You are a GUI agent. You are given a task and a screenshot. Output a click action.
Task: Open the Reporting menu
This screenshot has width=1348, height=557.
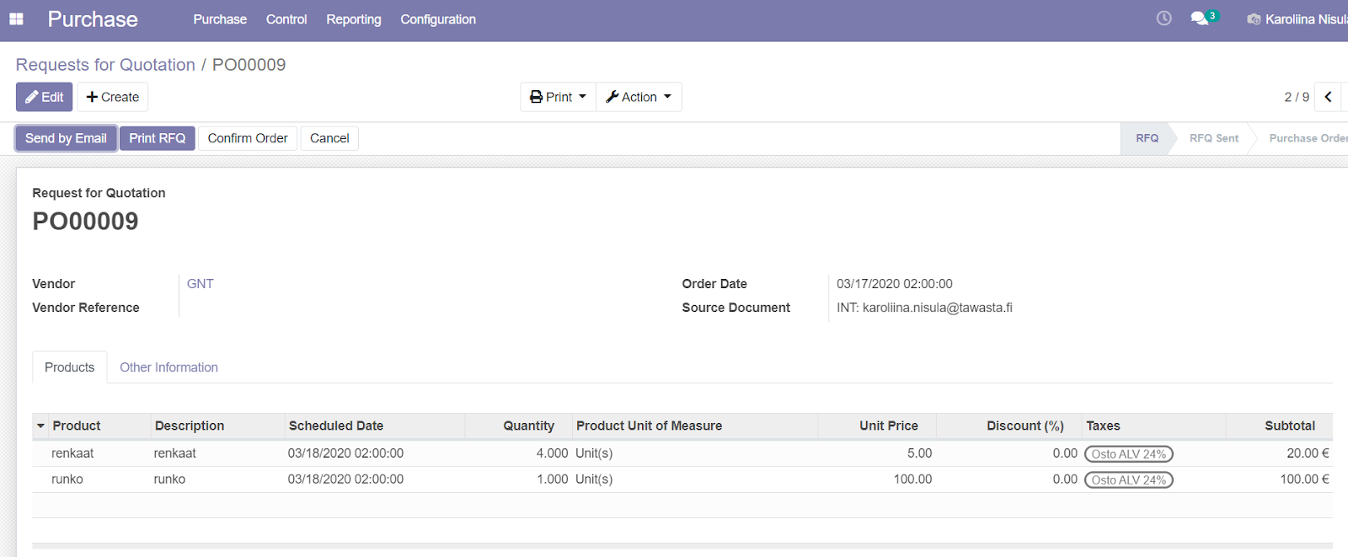pyautogui.click(x=354, y=19)
